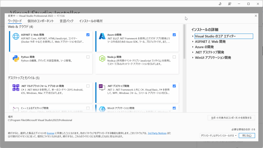Expand Azure の開発 details arrow
This screenshot has width=263, height=148.
pyautogui.click(x=193, y=47)
